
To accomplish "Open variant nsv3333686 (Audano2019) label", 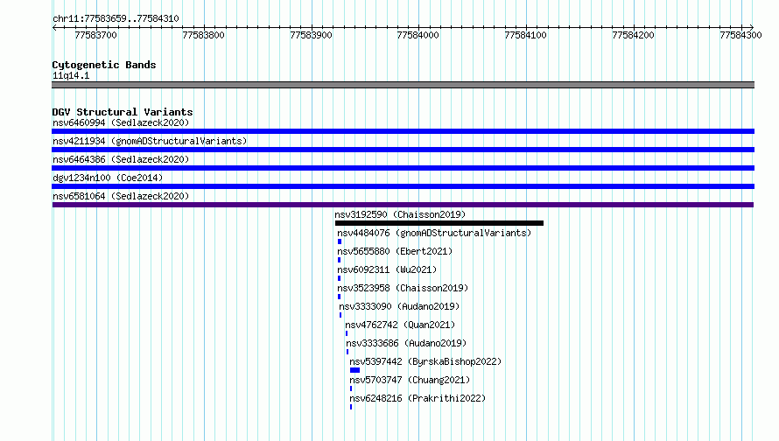I will click(406, 343).
